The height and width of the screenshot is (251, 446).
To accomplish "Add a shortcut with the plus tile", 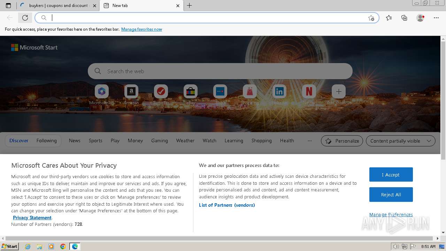I will [x=339, y=95].
